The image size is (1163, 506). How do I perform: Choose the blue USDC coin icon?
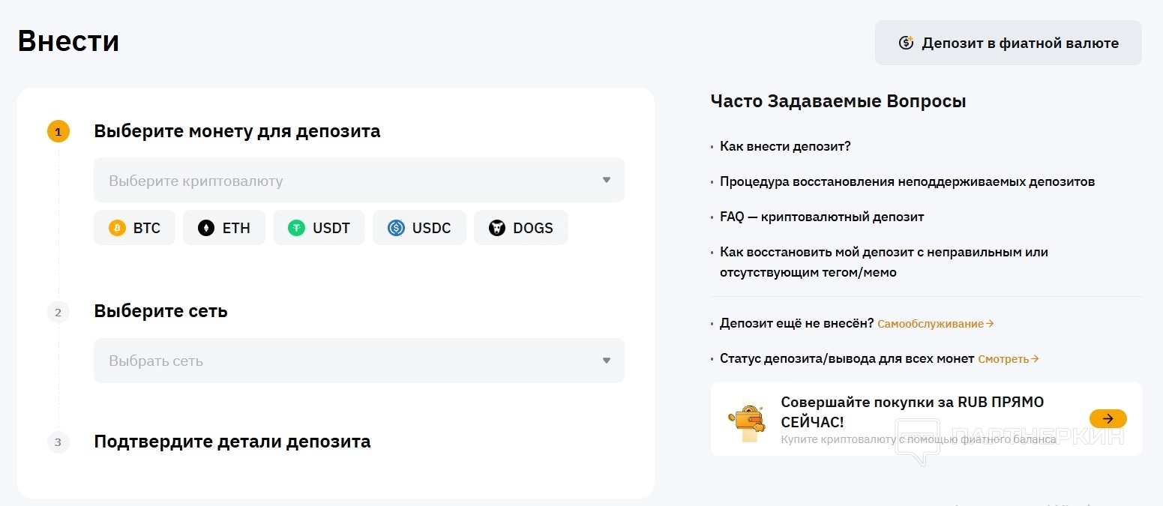tap(396, 228)
